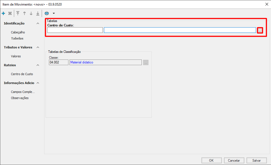Image resolution: width=271 pixels, height=165 pixels.
Task: Click the blue circular toolbar icon
Action: 47,13
